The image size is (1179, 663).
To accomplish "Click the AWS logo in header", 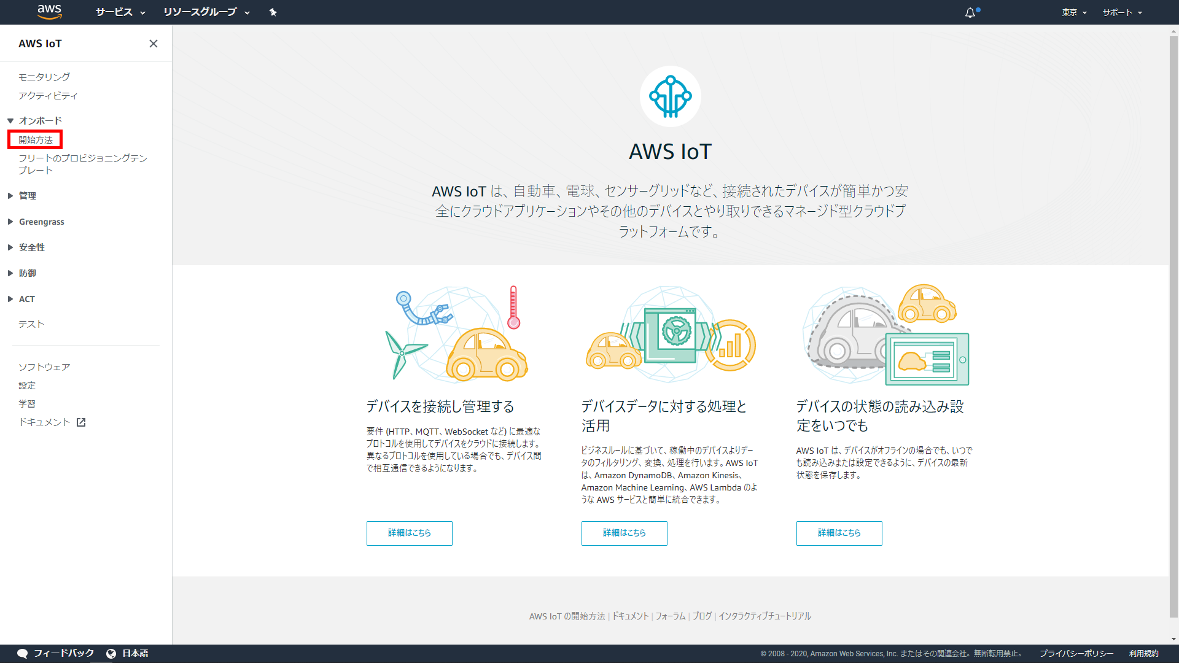I will (x=49, y=12).
